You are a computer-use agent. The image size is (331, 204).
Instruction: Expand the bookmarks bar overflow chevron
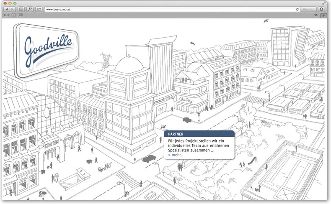coord(316,15)
